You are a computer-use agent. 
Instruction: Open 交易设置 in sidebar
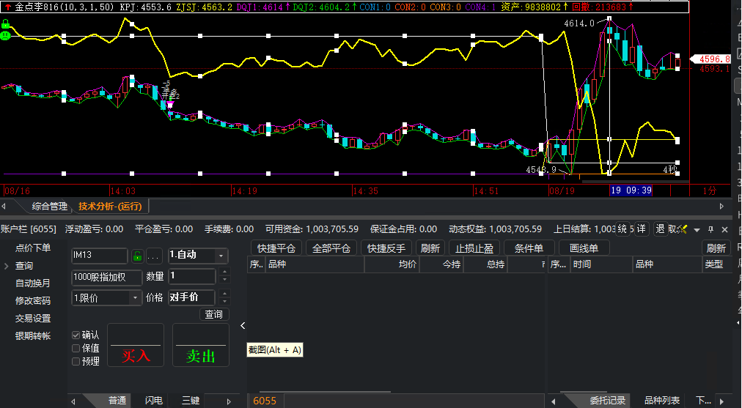pyautogui.click(x=33, y=319)
